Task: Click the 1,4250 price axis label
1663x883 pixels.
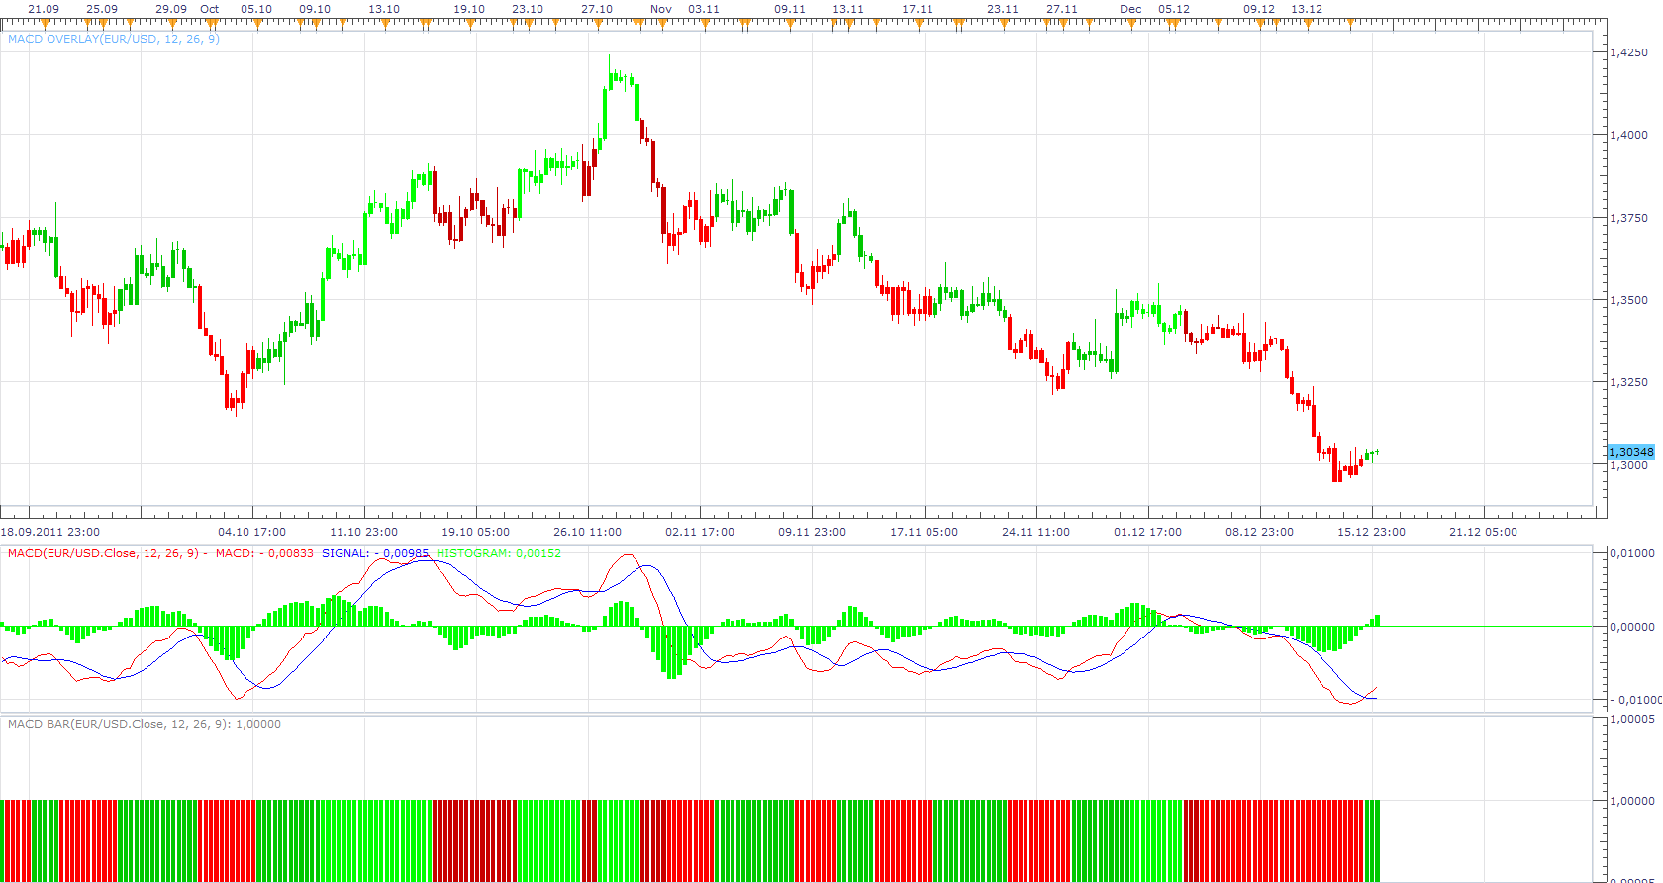Action: [x=1629, y=52]
